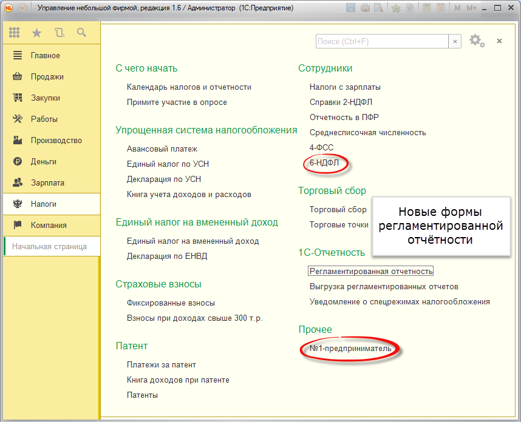Open №1-предприниматель report
This screenshot has height=422, width=521.
350,349
